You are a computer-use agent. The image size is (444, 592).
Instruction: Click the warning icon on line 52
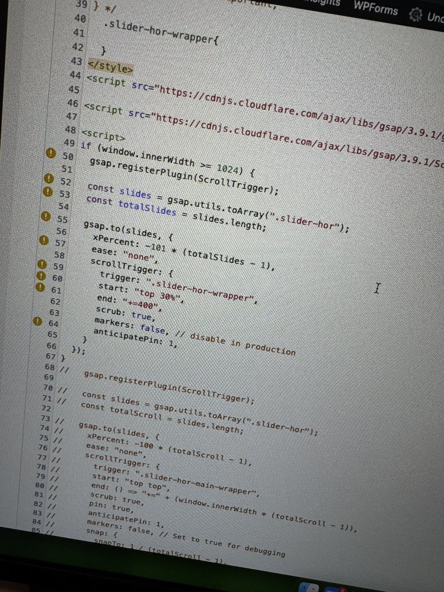pyautogui.click(x=50, y=179)
